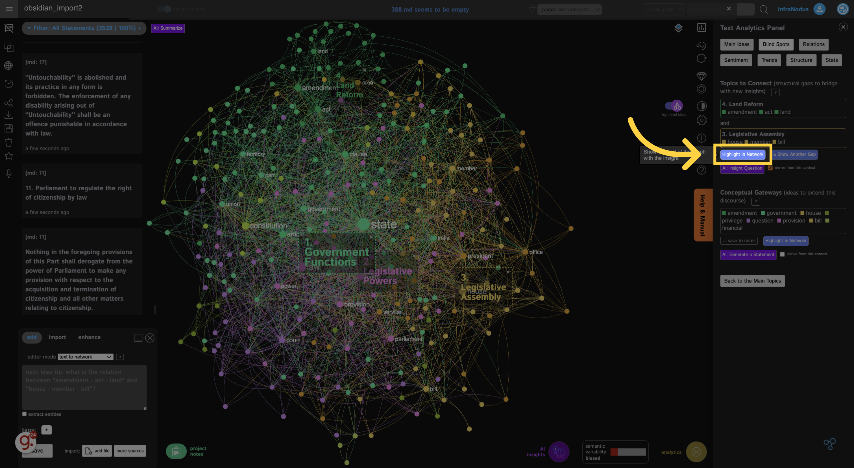Click the more sources button
Image resolution: width=854 pixels, height=468 pixels.
coord(130,451)
